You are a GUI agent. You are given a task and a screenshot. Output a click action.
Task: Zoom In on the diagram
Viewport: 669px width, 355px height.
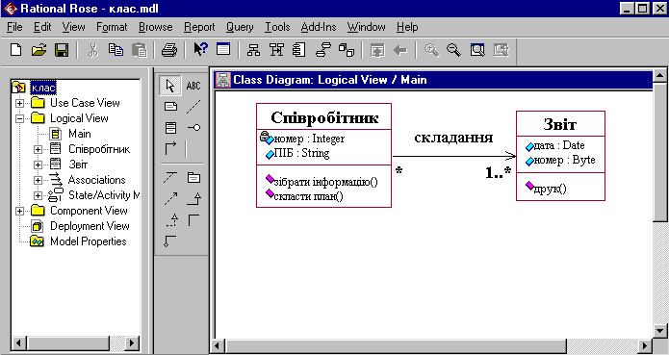431,51
